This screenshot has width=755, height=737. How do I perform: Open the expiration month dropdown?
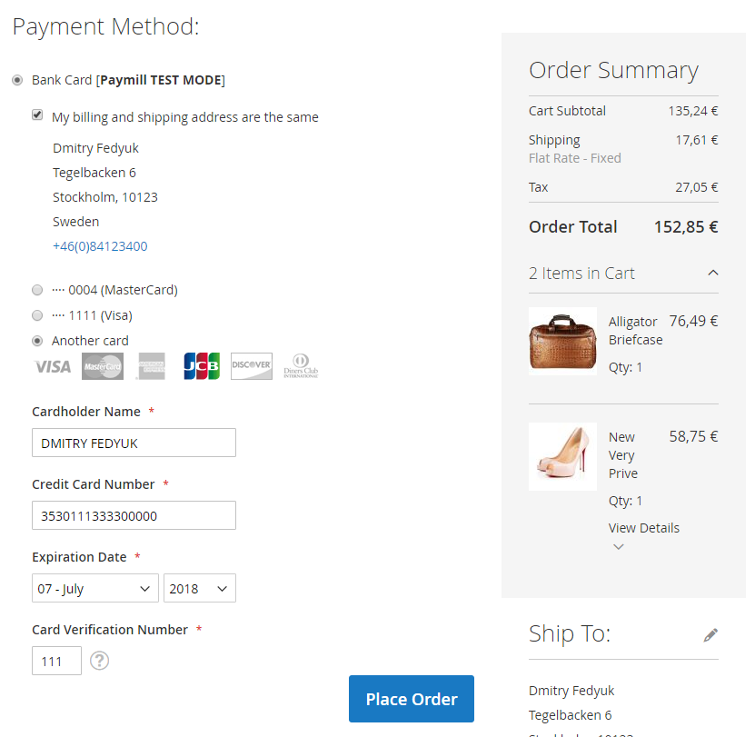tap(95, 589)
